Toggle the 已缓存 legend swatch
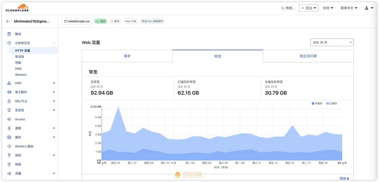The width and height of the screenshot is (379, 182). point(328,103)
